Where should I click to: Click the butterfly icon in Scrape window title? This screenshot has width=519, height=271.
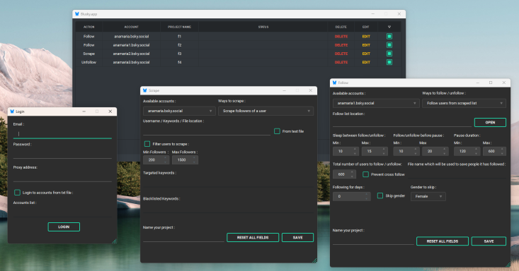point(144,90)
